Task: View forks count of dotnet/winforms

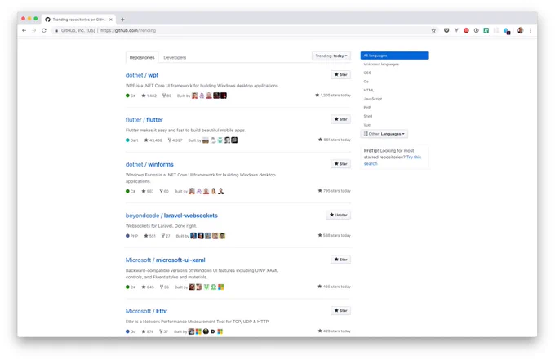Action: point(164,191)
